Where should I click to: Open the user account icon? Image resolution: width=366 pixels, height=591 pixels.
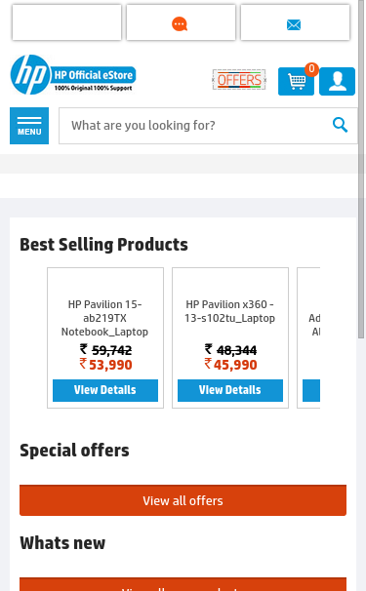tap(337, 81)
